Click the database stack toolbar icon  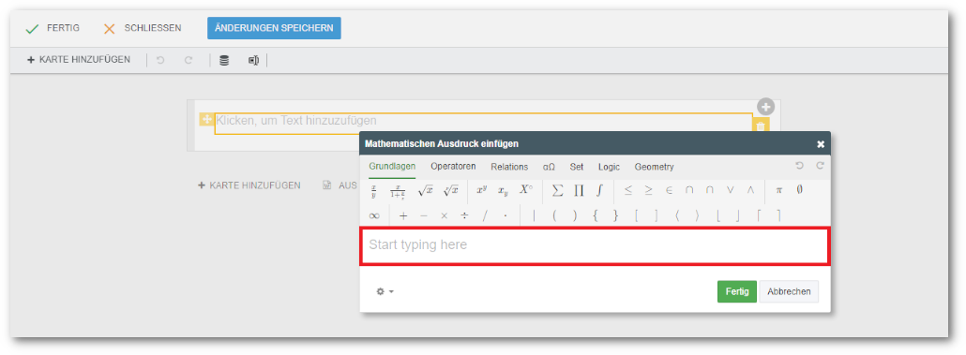[x=224, y=60]
